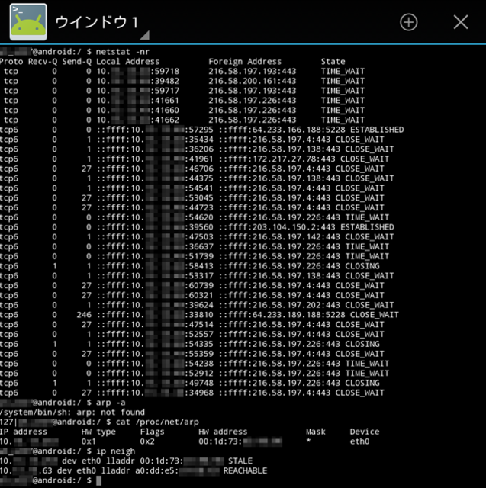Click Send-Q value 246
The image size is (486, 488).
84,315
